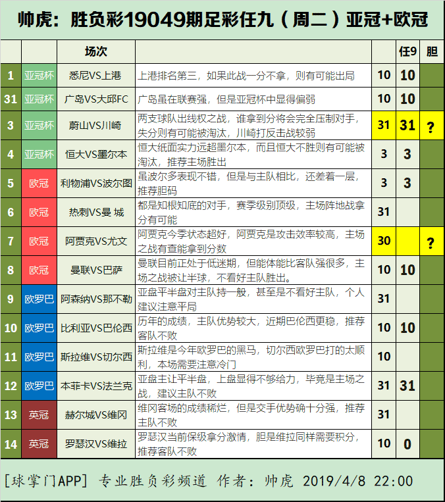445x502 pixels.
Task: Click yellow prediction 30 for 阿贾克VS尤文
Action: tap(384, 241)
